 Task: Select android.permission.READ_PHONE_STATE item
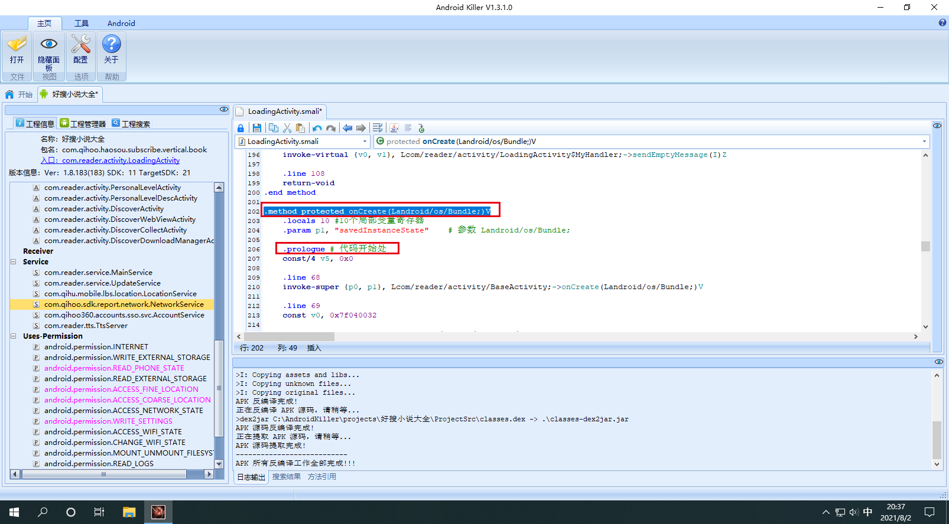pyautogui.click(x=114, y=368)
